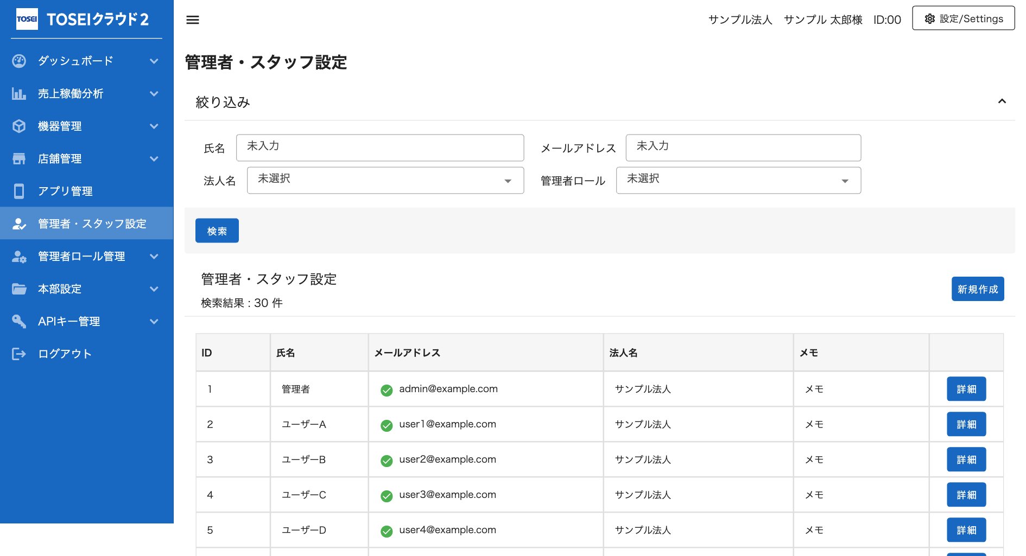Focus the 氏名 input field
The width and height of the screenshot is (1026, 556).
tap(380, 148)
